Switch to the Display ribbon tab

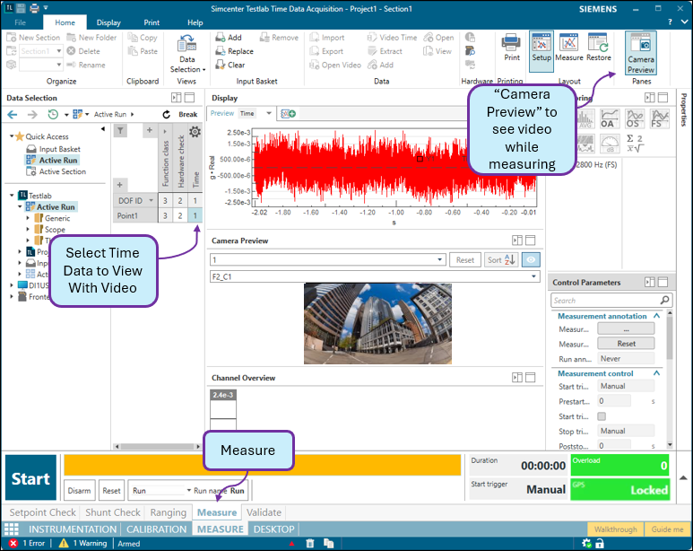(x=108, y=22)
